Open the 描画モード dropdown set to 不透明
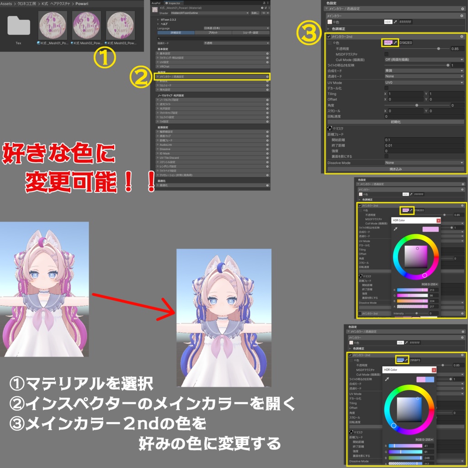 (236, 43)
